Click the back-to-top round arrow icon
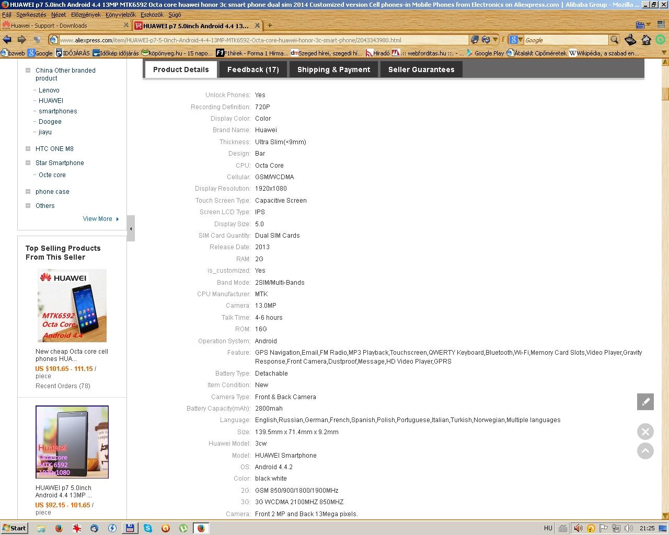The image size is (669, 535). 645,451
